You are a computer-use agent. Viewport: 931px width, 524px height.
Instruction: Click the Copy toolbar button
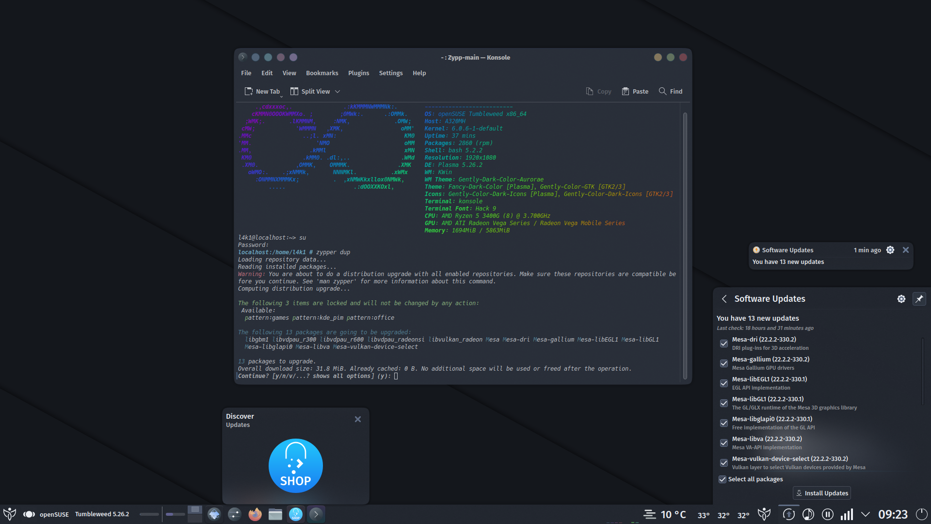coord(598,91)
